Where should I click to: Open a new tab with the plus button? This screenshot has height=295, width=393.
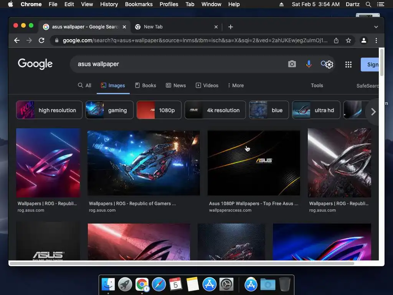pyautogui.click(x=231, y=27)
